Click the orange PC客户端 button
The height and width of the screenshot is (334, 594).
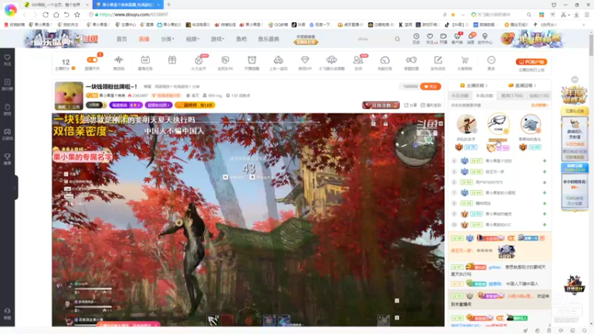tap(531, 62)
